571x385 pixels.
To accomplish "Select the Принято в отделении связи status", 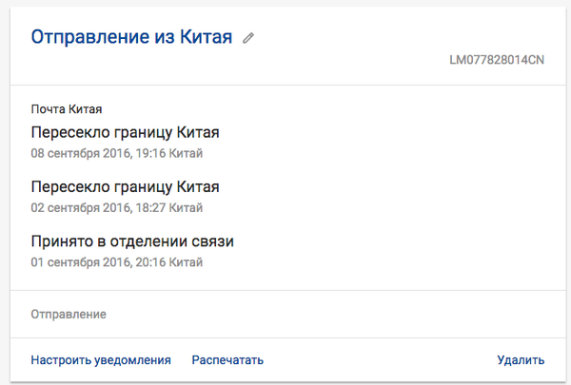I will [132, 241].
